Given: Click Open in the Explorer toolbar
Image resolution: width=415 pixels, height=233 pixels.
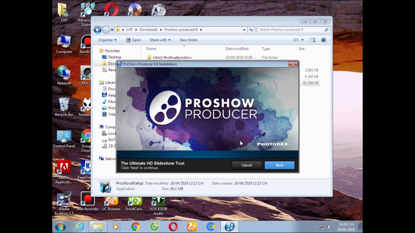Looking at the screenshot, I should [x=133, y=40].
